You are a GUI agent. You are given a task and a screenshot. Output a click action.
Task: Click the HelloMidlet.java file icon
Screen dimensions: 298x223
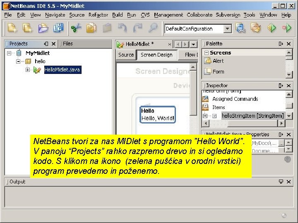[x=37, y=70]
